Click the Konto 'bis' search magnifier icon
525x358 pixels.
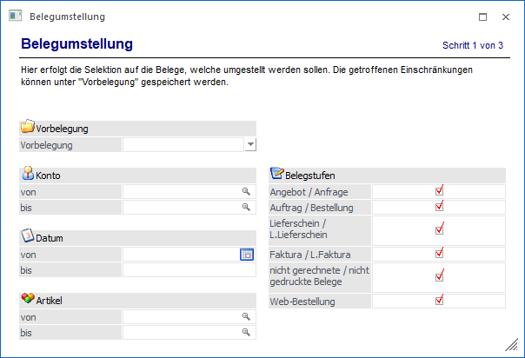coord(246,208)
